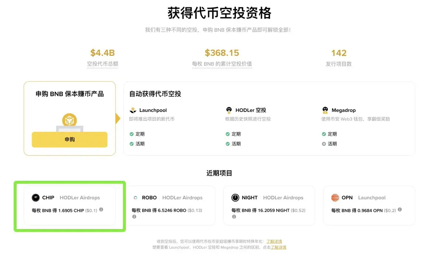This screenshot has height=261, width=443.
Task: Click 即将推出项目的新代币 description
Action: click(152, 119)
